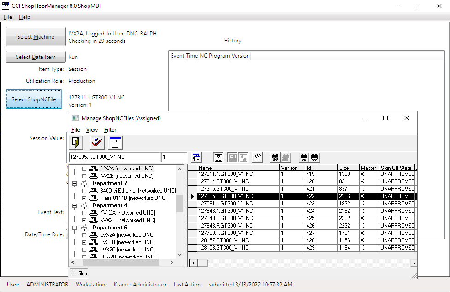The height and width of the screenshot is (292, 450).
Task: Click the row selector of 127395.F.GT300_V1.NC
Action: [x=192, y=196]
